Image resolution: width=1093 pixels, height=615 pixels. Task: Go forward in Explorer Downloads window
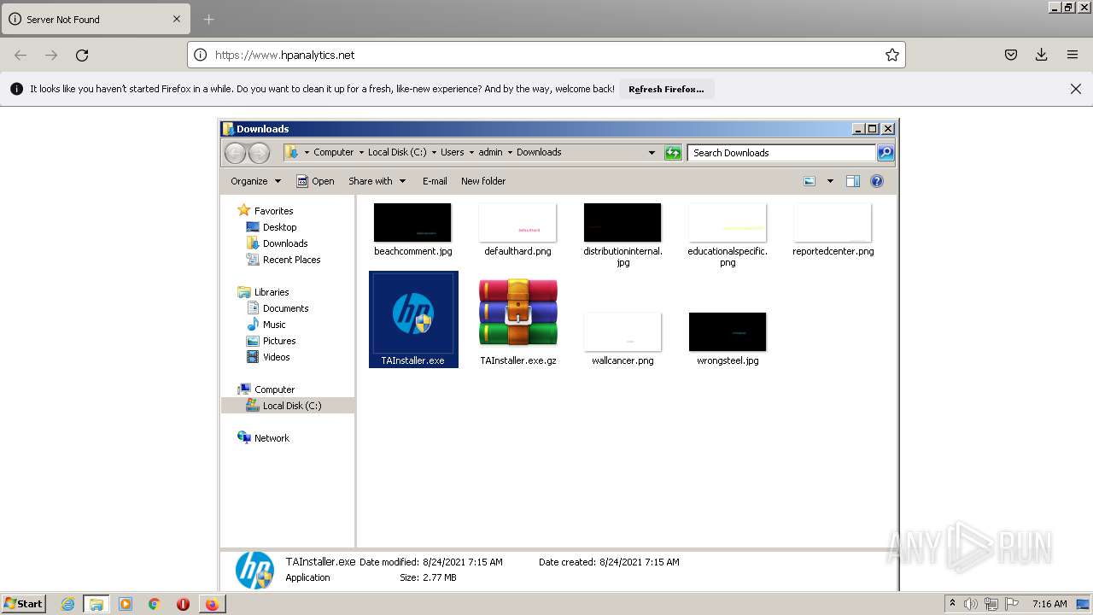point(259,153)
